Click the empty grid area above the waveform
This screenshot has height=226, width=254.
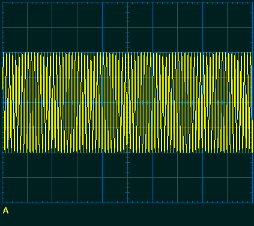(x=127, y=27)
